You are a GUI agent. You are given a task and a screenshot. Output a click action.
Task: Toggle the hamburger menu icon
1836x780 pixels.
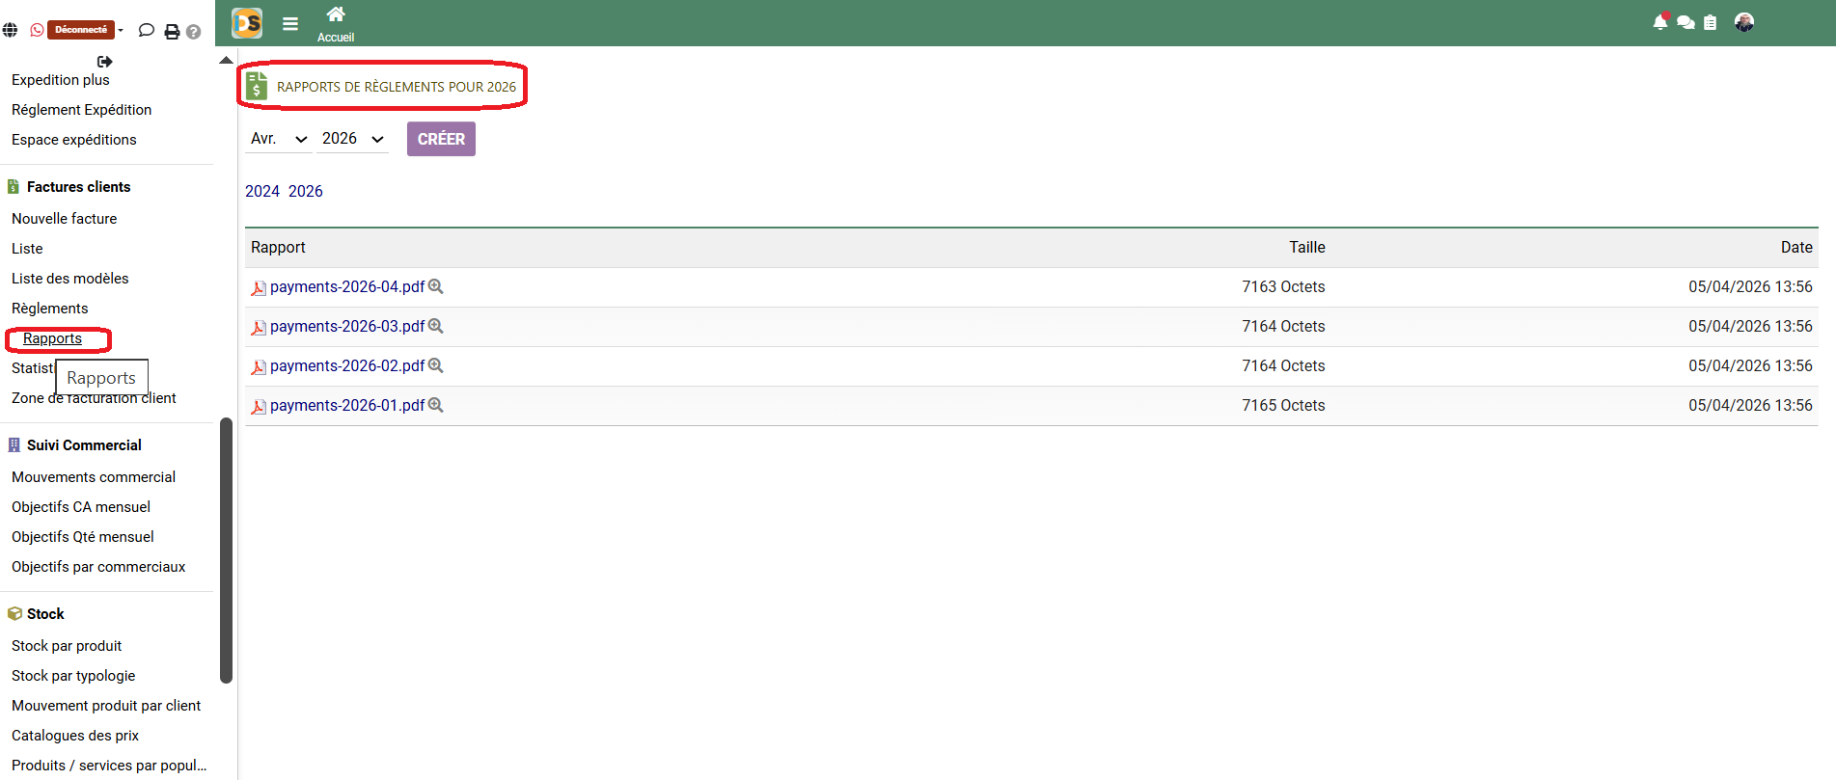click(290, 24)
